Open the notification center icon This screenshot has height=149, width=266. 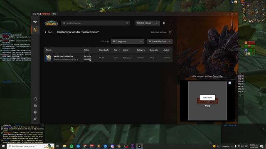point(261,146)
